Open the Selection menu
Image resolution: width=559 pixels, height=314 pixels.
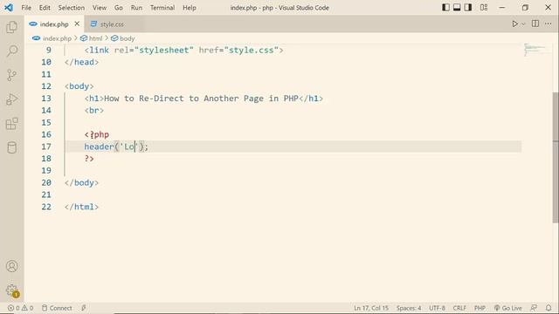pos(72,8)
